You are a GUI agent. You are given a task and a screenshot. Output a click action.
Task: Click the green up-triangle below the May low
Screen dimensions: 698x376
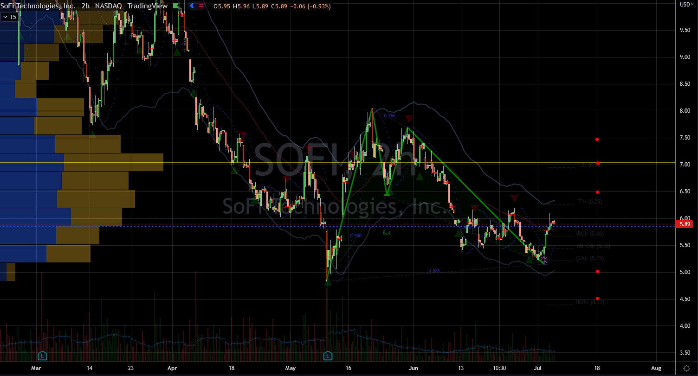coord(328,282)
